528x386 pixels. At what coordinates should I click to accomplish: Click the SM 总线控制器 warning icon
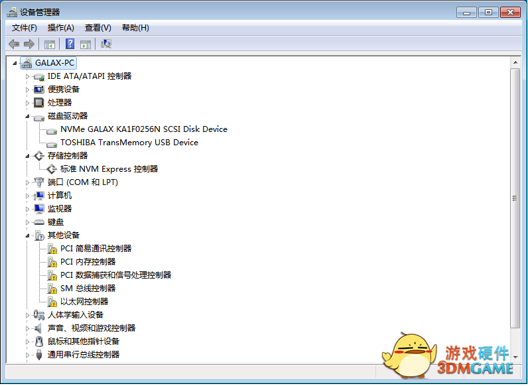pyautogui.click(x=52, y=289)
